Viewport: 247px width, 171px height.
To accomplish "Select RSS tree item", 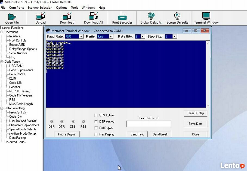I will pos(12,100).
